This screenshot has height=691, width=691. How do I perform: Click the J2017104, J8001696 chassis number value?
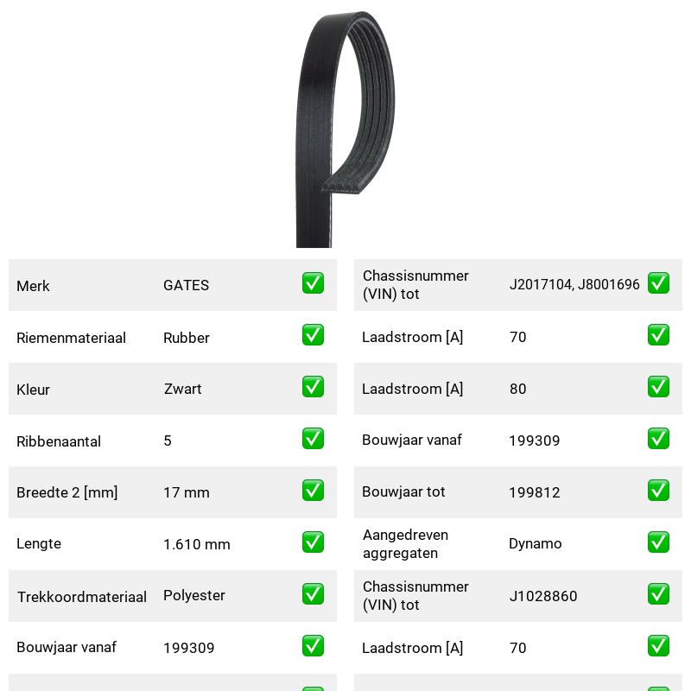tap(574, 285)
